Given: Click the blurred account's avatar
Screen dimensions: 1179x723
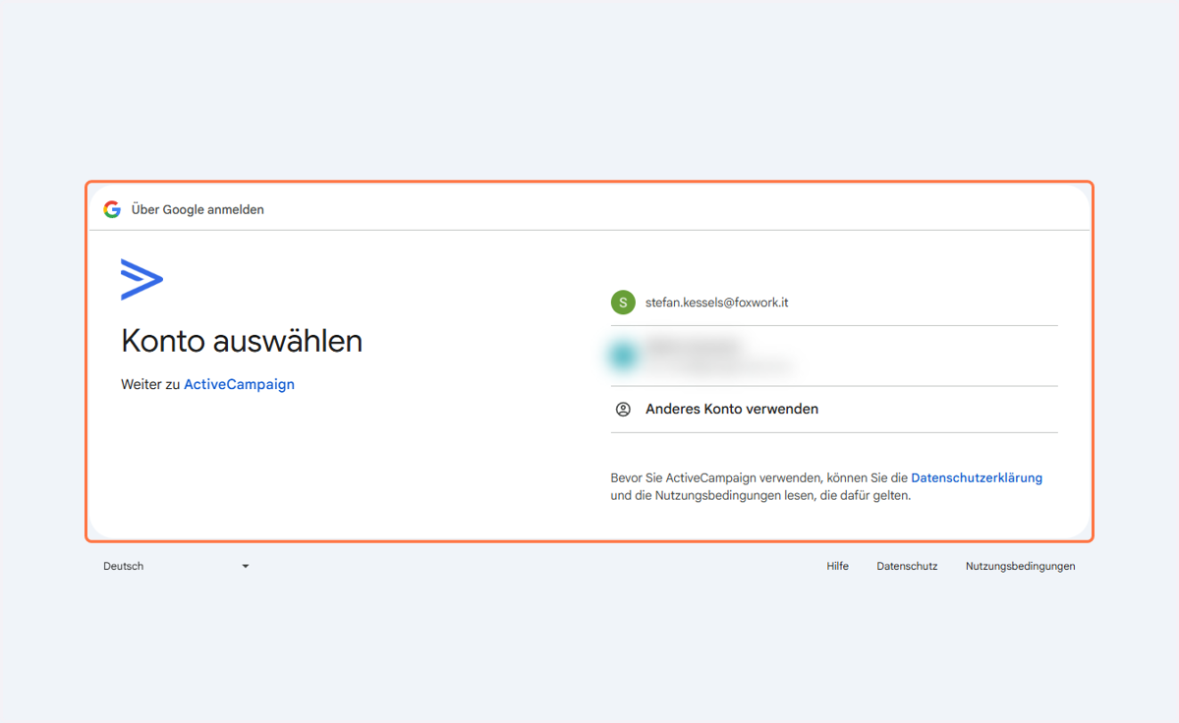Looking at the screenshot, I should pos(623,356).
